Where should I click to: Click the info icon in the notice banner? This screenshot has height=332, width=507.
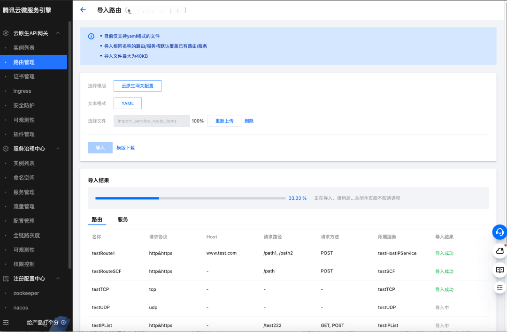coord(91,36)
